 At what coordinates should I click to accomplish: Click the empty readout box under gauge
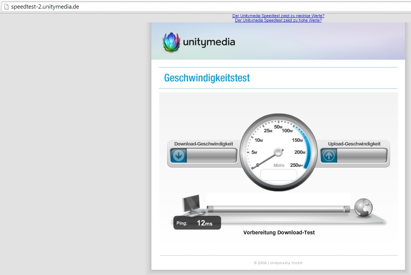point(279,175)
